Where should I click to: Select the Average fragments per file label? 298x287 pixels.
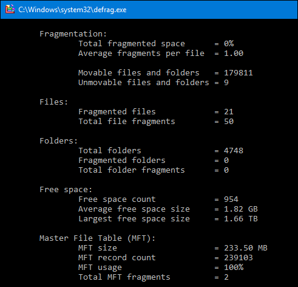point(141,54)
